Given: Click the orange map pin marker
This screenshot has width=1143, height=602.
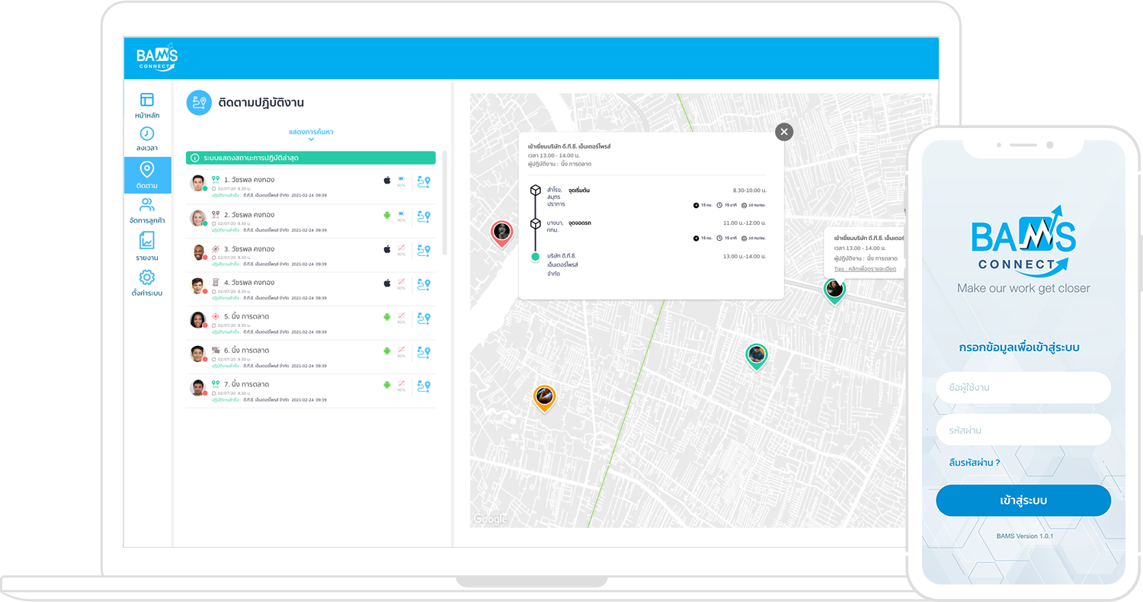Looking at the screenshot, I should click(544, 397).
